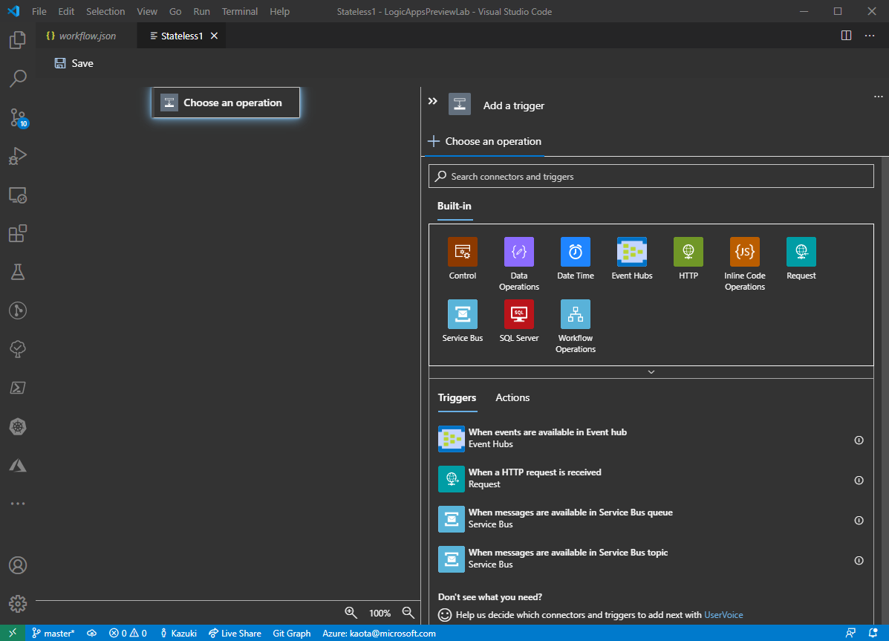889x641 pixels.
Task: Open the Search view in activity bar
Action: click(18, 78)
